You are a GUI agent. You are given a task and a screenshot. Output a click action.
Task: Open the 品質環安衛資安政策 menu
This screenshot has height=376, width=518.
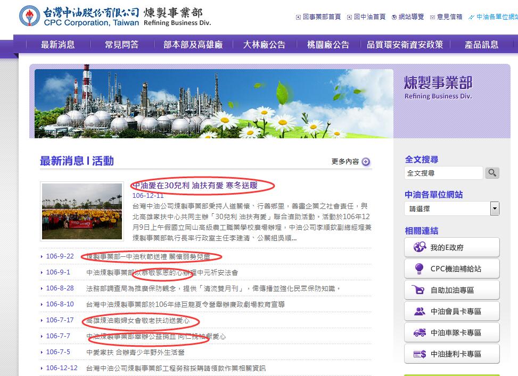[405, 45]
